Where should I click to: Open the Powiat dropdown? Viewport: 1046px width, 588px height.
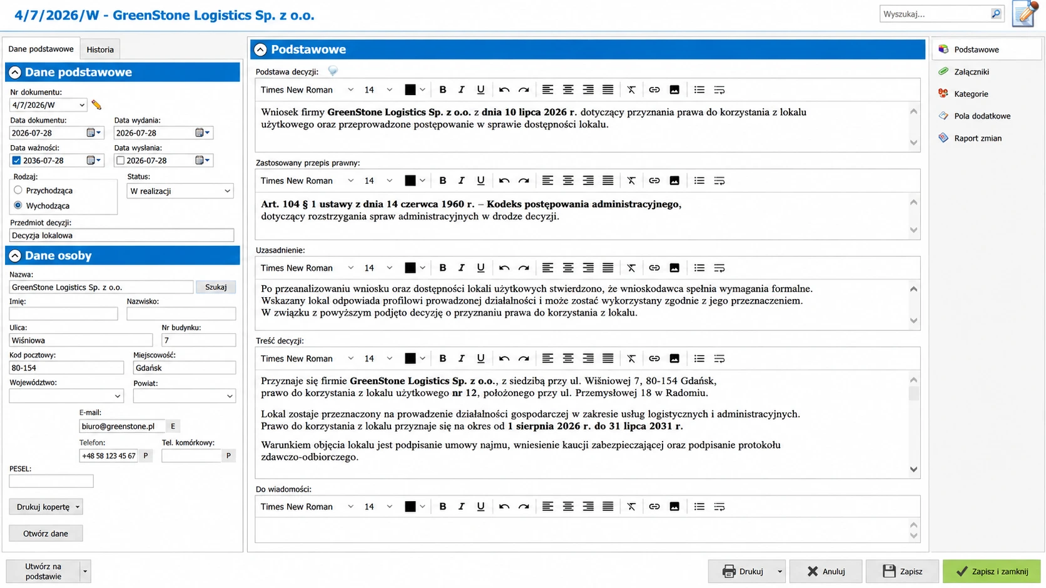pyautogui.click(x=230, y=396)
